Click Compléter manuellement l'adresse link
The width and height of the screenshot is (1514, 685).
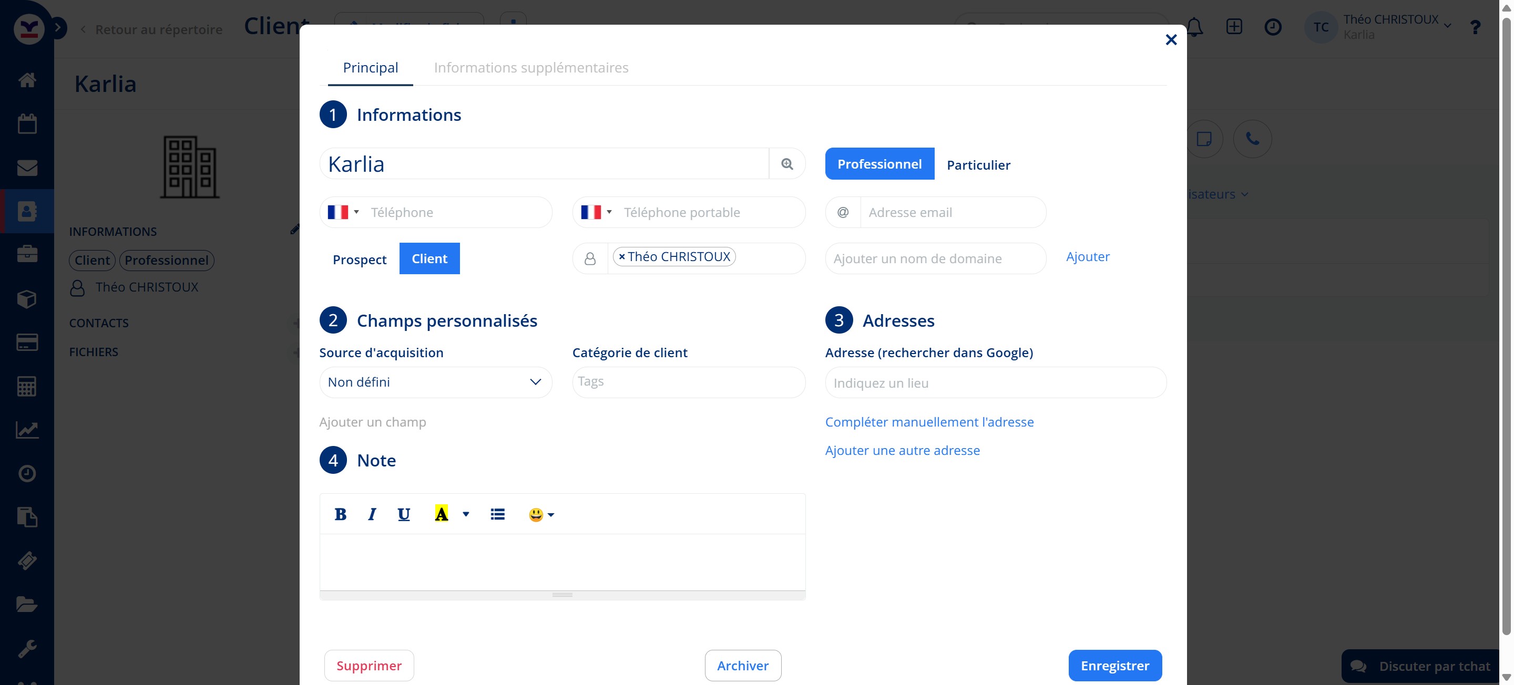tap(928, 422)
